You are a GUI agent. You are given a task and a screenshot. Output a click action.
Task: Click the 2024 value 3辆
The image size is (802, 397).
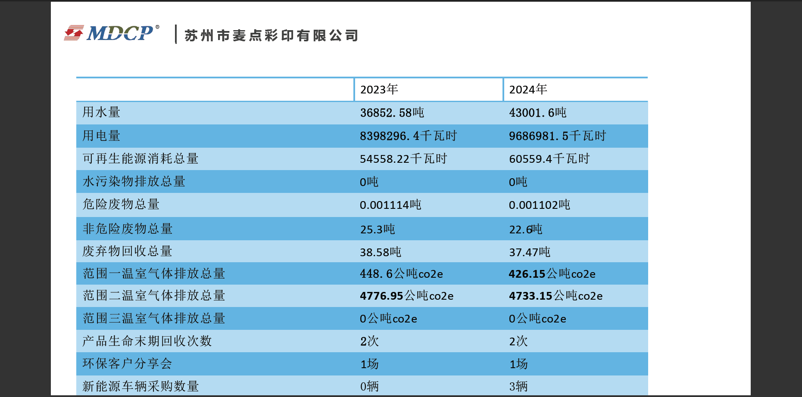(x=519, y=386)
